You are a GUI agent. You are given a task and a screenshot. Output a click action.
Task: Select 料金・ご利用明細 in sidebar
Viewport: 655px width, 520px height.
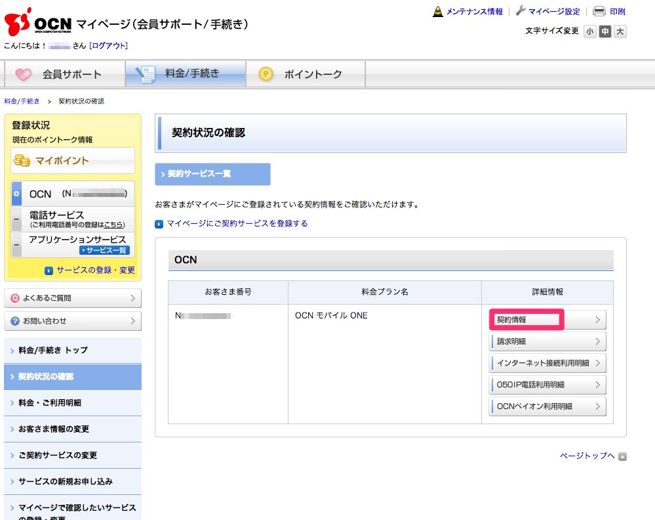click(x=73, y=403)
